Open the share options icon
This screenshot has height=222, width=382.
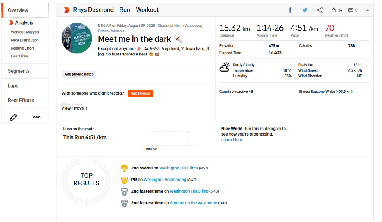click(x=320, y=10)
